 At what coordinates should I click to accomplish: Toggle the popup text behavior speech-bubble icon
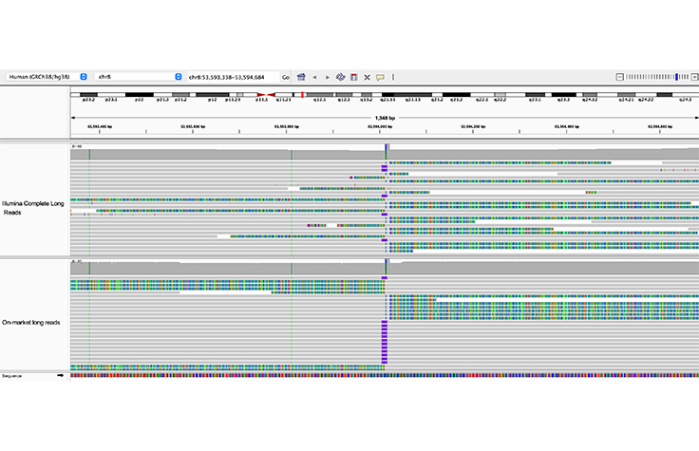coord(380,76)
